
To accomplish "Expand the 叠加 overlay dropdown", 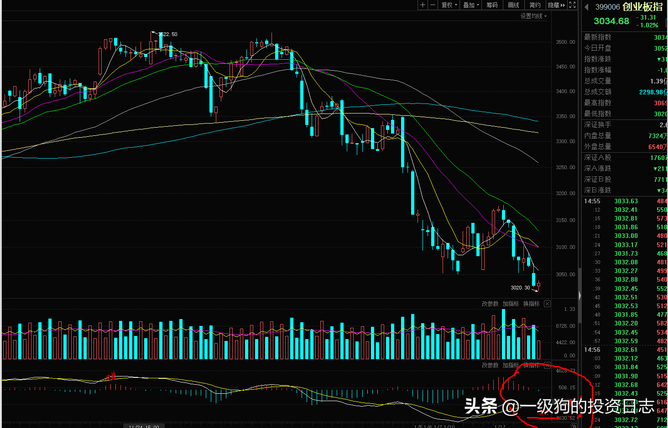I will click(471, 5).
